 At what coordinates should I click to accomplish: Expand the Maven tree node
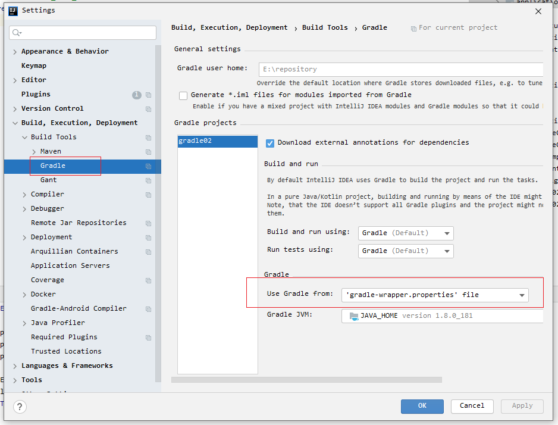click(x=34, y=152)
